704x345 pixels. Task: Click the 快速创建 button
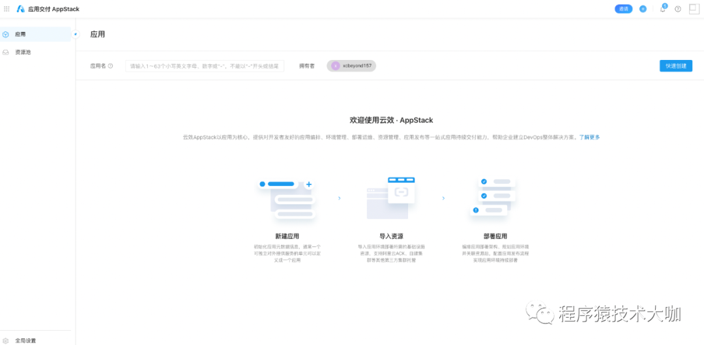676,66
